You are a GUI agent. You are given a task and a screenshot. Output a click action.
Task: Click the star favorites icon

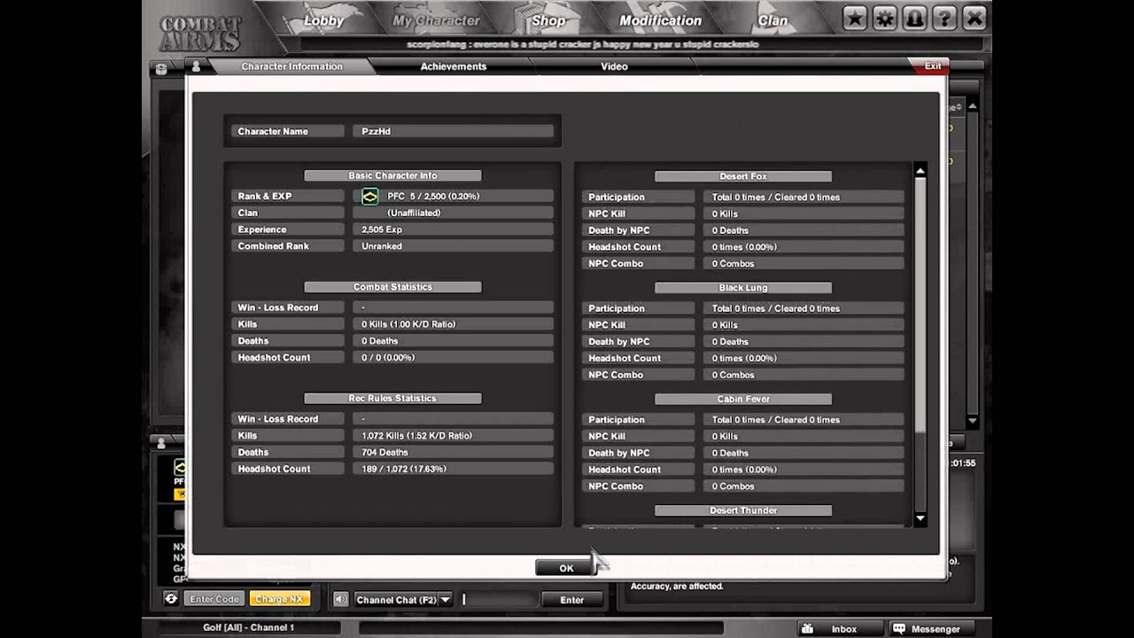tap(855, 18)
